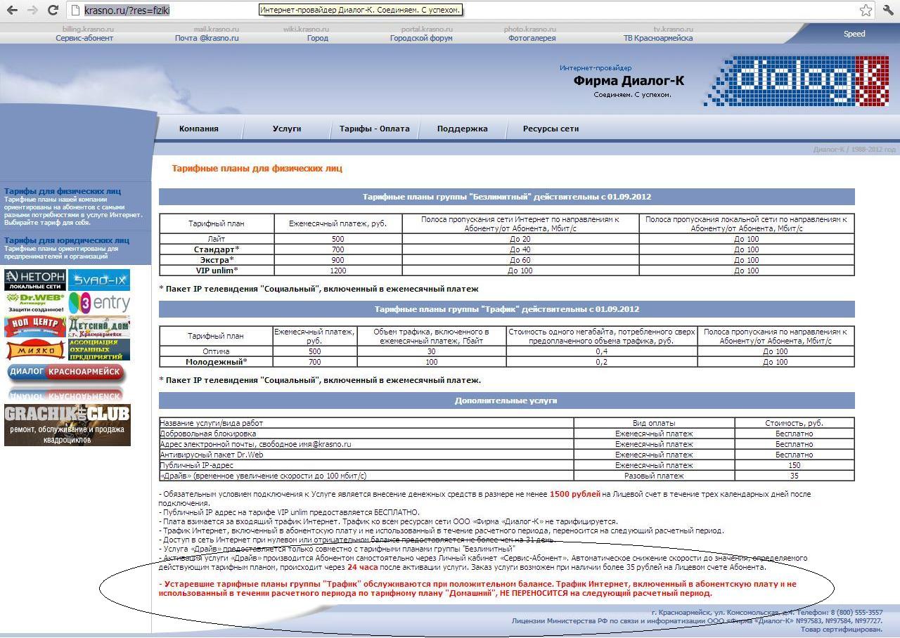
Task: Click the НОП ЦЕНТР banner
Action: pyautogui.click(x=35, y=327)
